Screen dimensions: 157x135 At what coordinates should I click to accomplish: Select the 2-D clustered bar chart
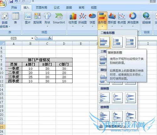(x=104, y=42)
